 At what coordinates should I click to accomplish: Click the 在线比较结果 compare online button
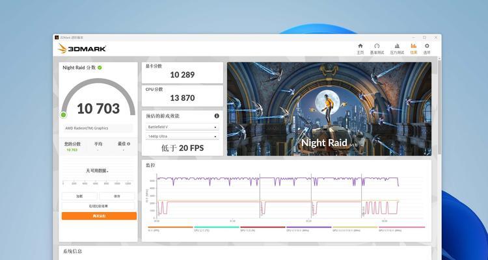click(x=98, y=206)
